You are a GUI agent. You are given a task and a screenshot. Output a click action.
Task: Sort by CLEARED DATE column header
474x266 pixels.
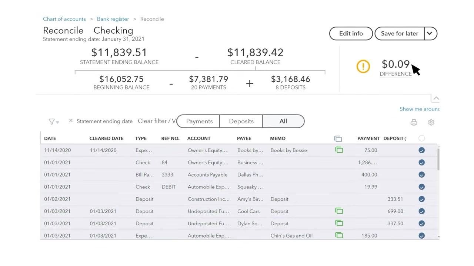[106, 138]
